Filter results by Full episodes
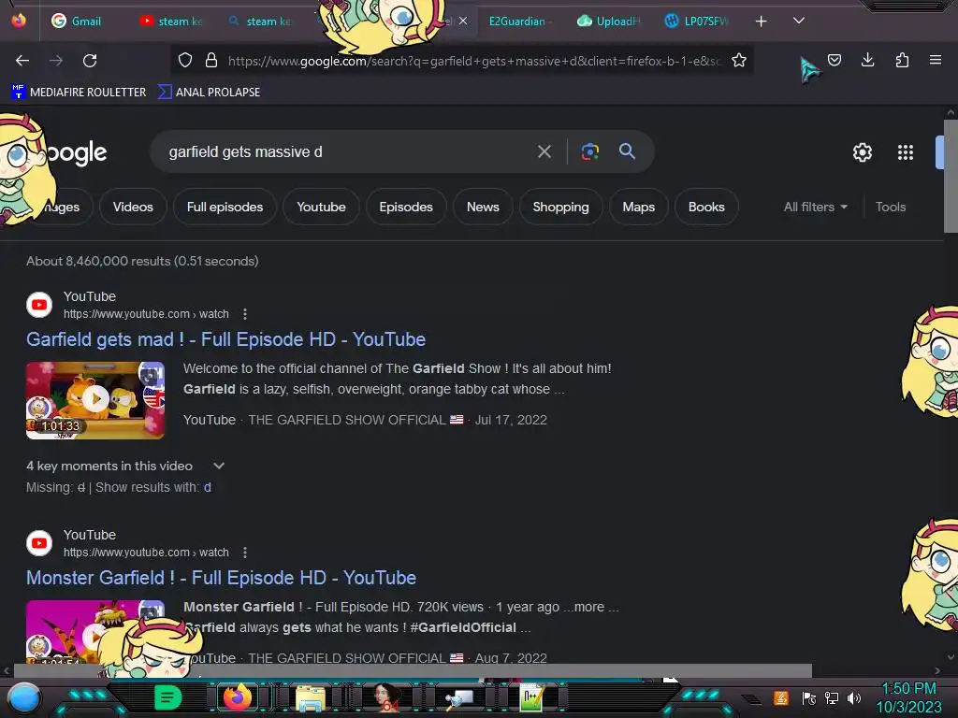Viewport: 958px width, 718px height. tap(225, 207)
